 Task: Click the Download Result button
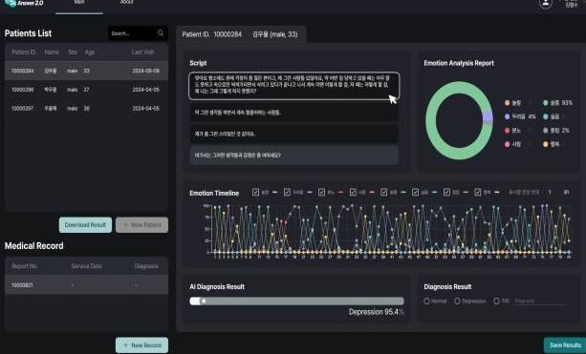(x=85, y=225)
